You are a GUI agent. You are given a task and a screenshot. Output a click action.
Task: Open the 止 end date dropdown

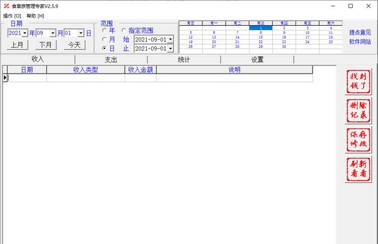pos(171,48)
